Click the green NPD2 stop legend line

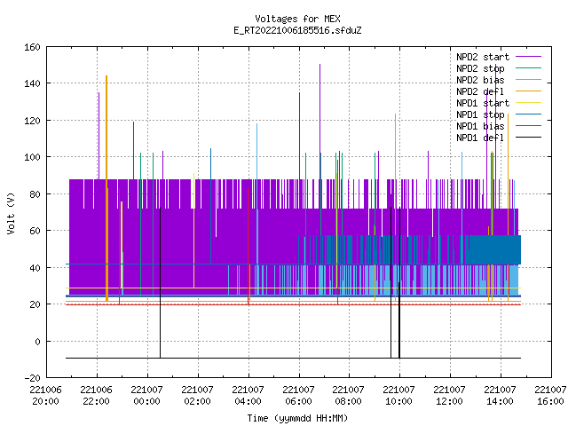pyautogui.click(x=528, y=68)
